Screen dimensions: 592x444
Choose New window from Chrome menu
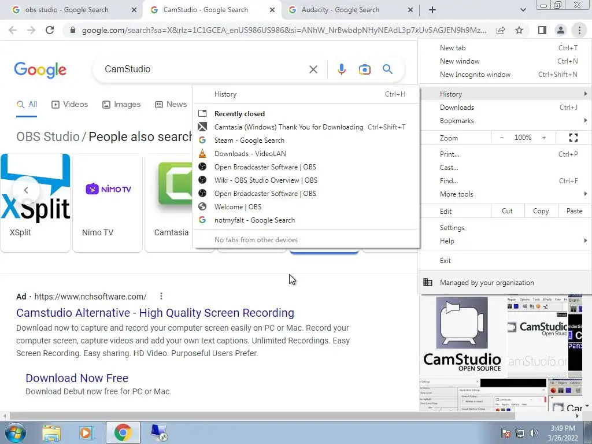(x=504, y=61)
